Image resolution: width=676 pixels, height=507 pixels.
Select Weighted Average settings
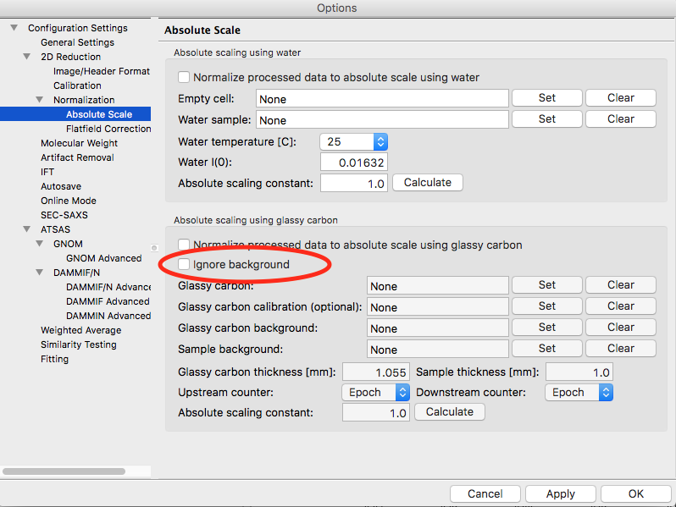tap(81, 330)
